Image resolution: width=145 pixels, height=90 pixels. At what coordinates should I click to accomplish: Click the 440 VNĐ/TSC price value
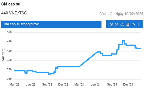[14, 13]
